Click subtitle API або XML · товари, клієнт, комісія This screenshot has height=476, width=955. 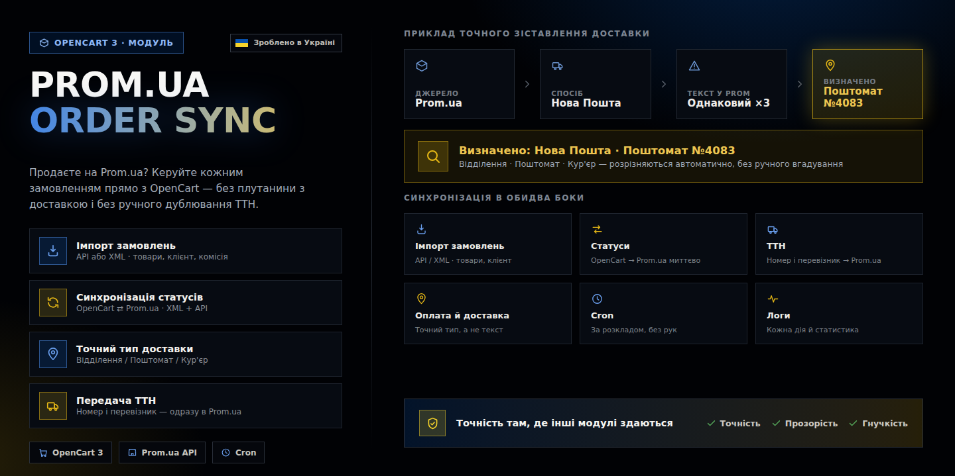152,257
